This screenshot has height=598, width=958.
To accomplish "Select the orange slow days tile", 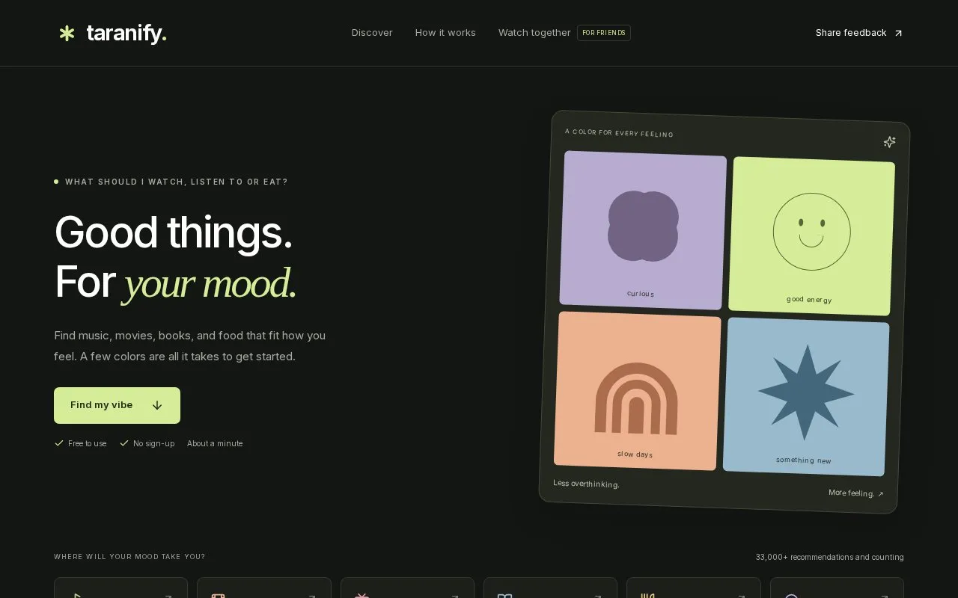I will [637, 391].
